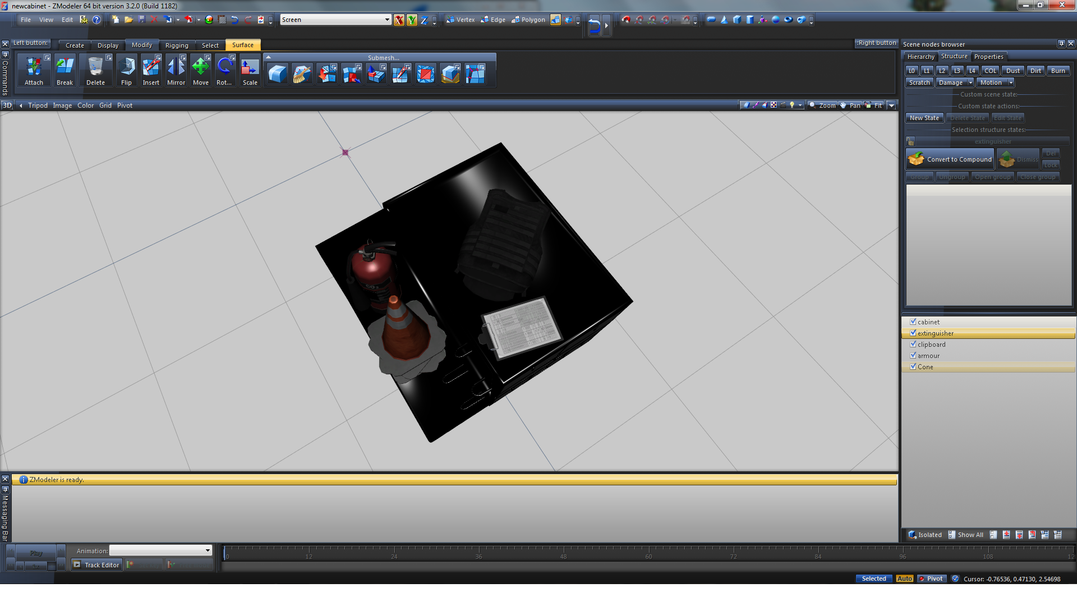Expand the Animation combo box
The height and width of the screenshot is (606, 1077).
(208, 550)
